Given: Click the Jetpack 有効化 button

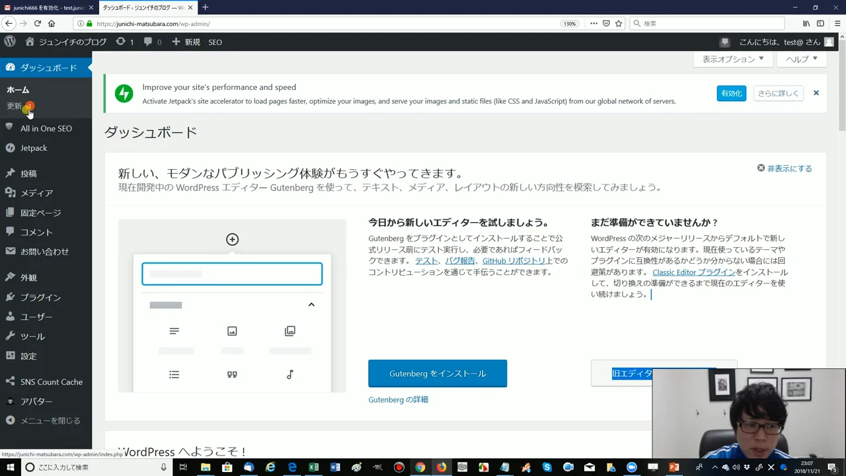Looking at the screenshot, I should 732,93.
